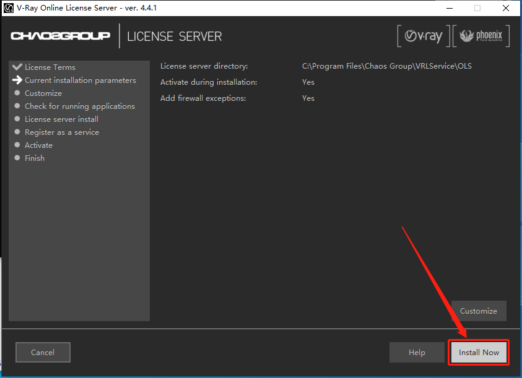Screen dimensions: 522x378
Task: Select the Finish step in sidebar
Action: (35, 158)
